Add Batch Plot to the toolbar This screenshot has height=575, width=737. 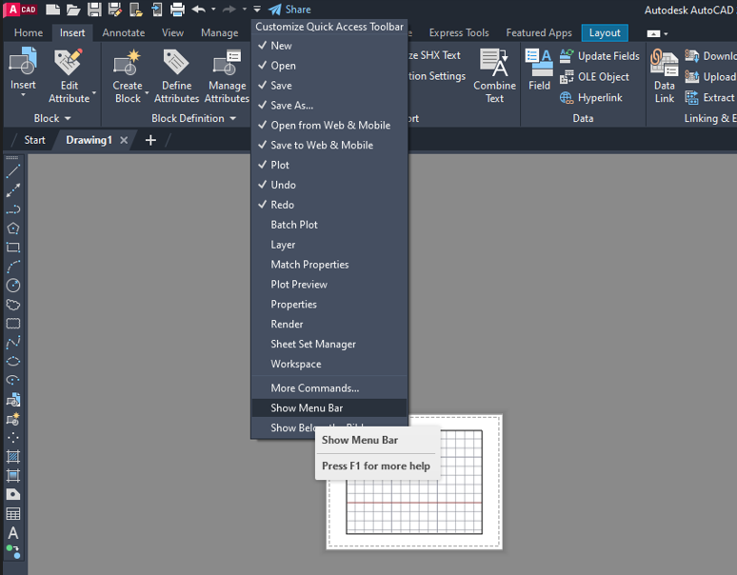click(x=329, y=225)
